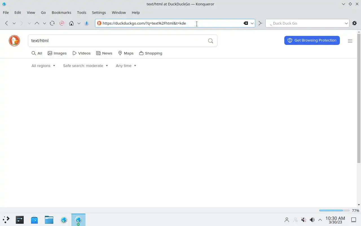
Task: Open the Settings menu
Action: click(99, 12)
